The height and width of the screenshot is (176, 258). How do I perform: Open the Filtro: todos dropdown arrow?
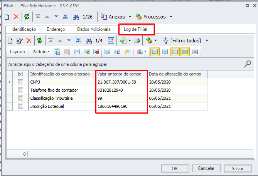tap(207, 40)
